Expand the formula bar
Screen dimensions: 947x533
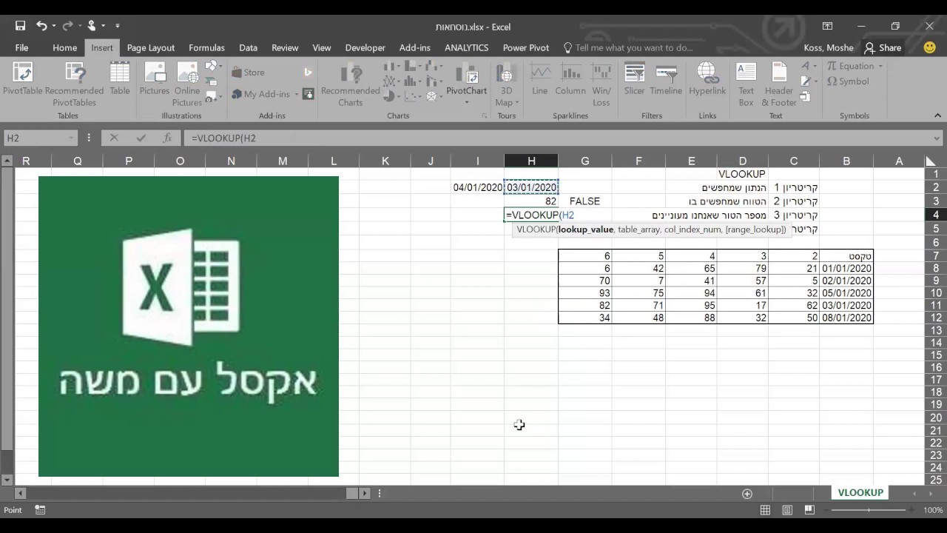click(937, 138)
